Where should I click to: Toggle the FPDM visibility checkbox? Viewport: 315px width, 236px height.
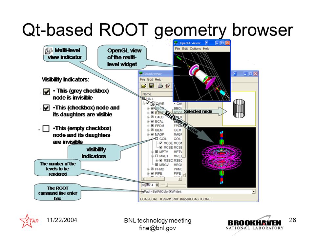152,126
